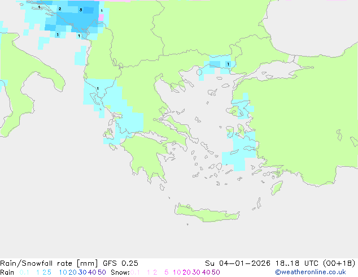Click the "Rain/Snowfall rate [mm]" title text
Image resolution: width=358 pixels, height=277 pixels.
click(49, 263)
